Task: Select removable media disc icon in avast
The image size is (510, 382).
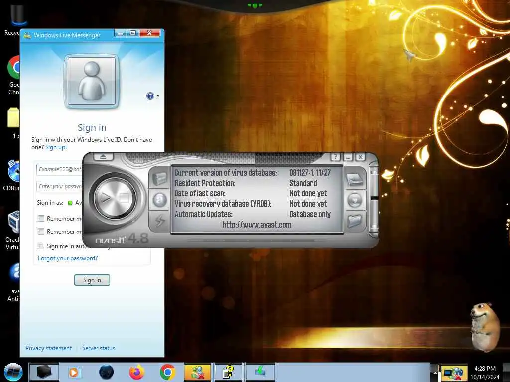Action: pos(354,200)
